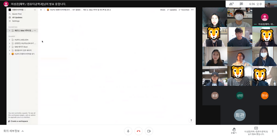Expand meeting details (회의 세부정보) chevron

pyautogui.click(x=23, y=131)
